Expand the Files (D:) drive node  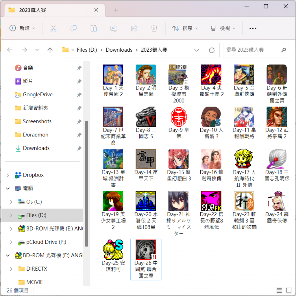coord(11,215)
